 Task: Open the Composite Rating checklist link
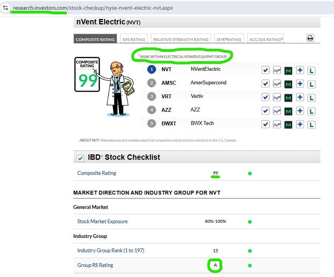[97, 173]
